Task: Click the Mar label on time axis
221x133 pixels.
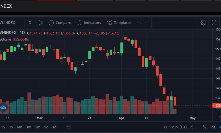Action: [40, 118]
